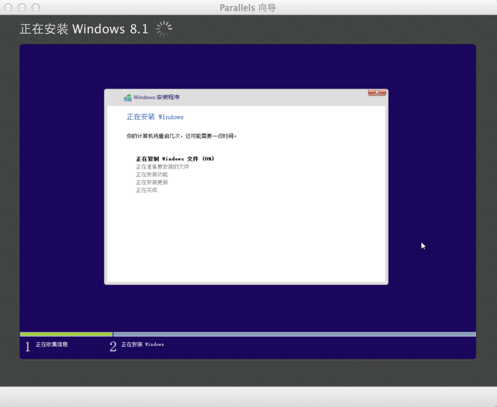Screen dimensions: 497x407
Task: Click the spinning progress indicator beside Windows 8.1
Action: point(164,29)
